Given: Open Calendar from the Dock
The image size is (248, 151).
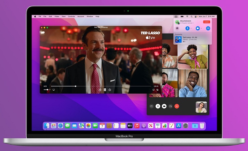Looking at the screenshot, I should pos(102,126).
